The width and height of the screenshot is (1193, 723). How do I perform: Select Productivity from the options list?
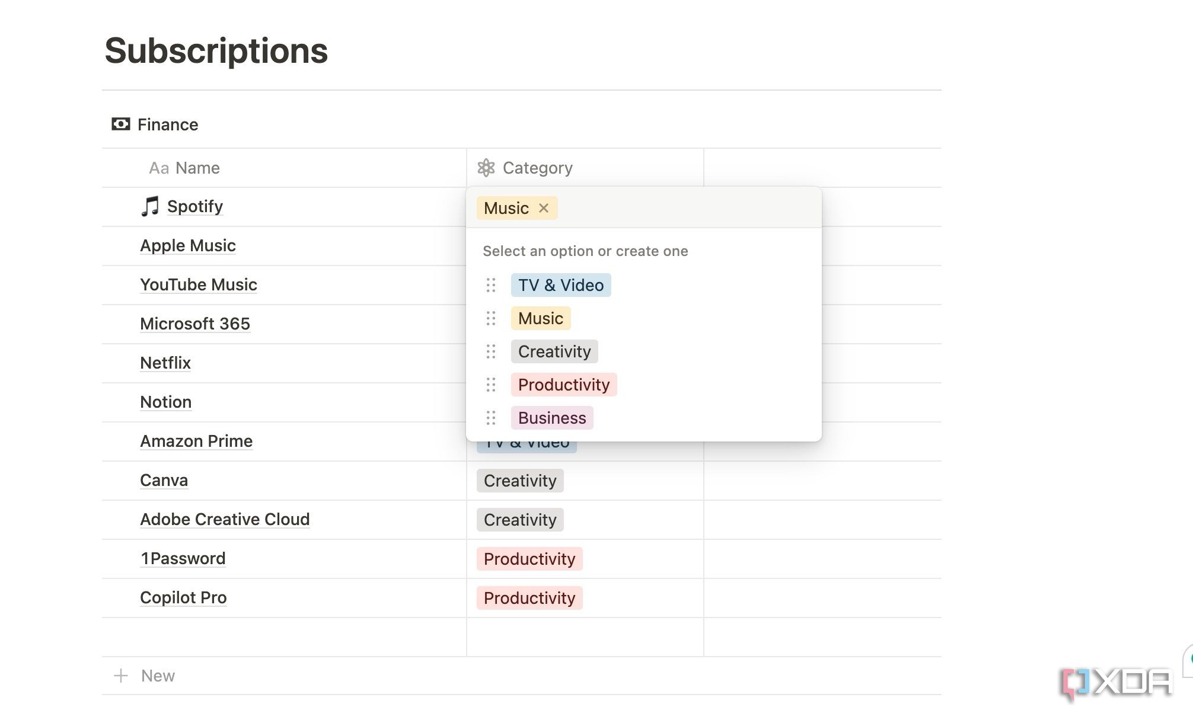[x=564, y=385]
